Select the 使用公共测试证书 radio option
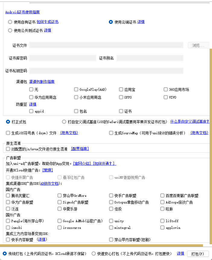This screenshot has height=260, width=212. 10,30
